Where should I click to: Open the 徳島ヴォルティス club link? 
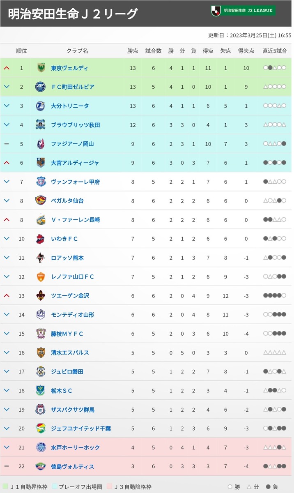(73, 466)
